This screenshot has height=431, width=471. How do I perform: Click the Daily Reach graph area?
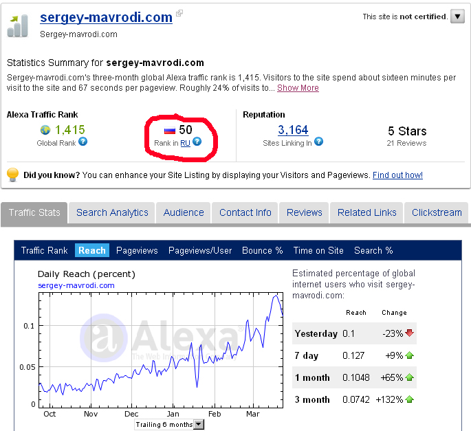pyautogui.click(x=160, y=351)
